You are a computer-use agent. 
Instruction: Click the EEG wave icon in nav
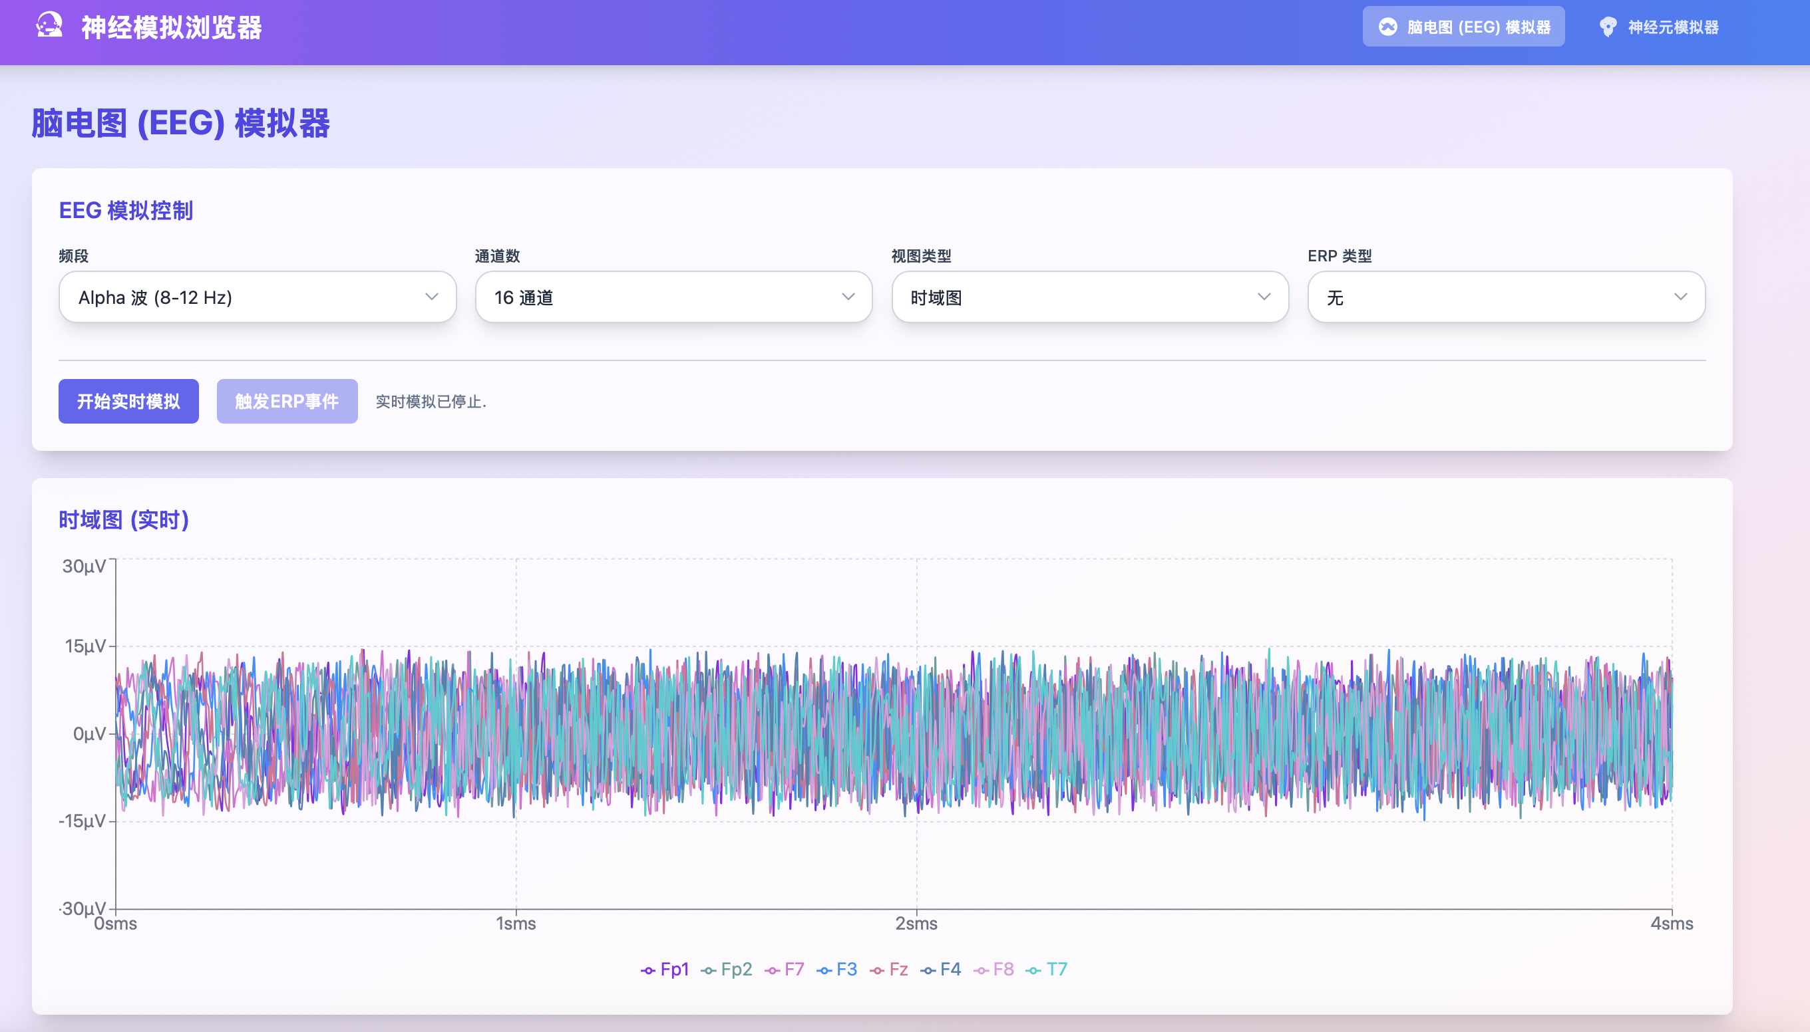point(1387,27)
